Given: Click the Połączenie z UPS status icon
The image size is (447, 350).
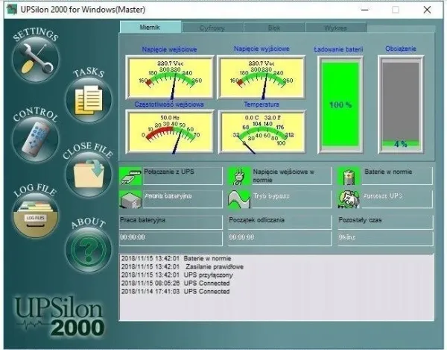Looking at the screenshot, I should [x=130, y=176].
